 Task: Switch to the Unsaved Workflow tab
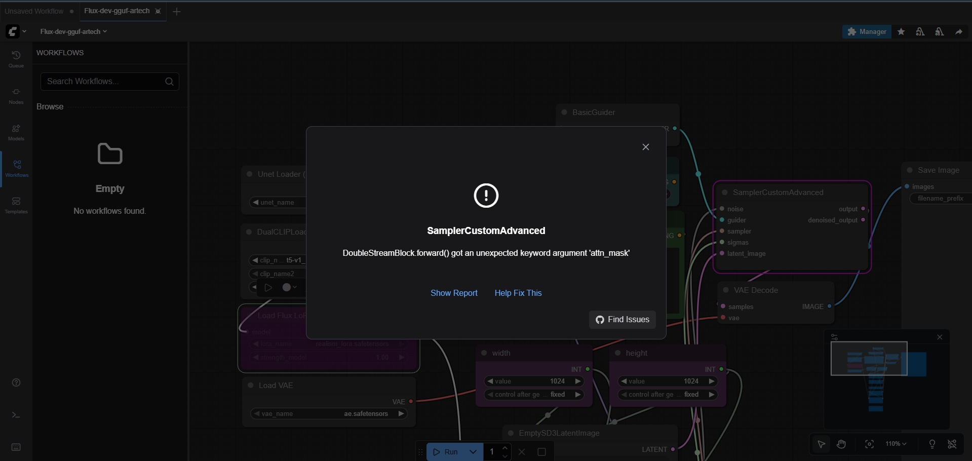click(x=34, y=11)
